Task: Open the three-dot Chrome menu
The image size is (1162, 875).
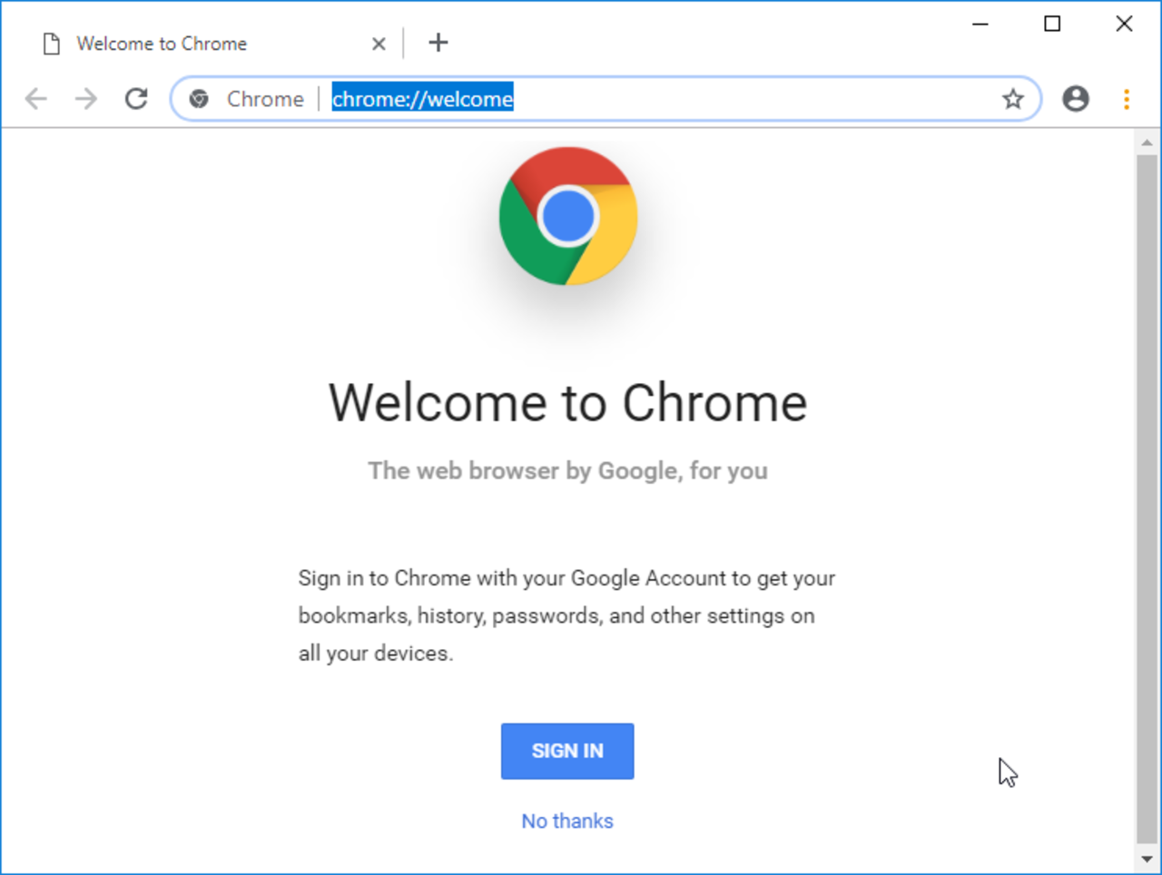Action: [x=1125, y=99]
